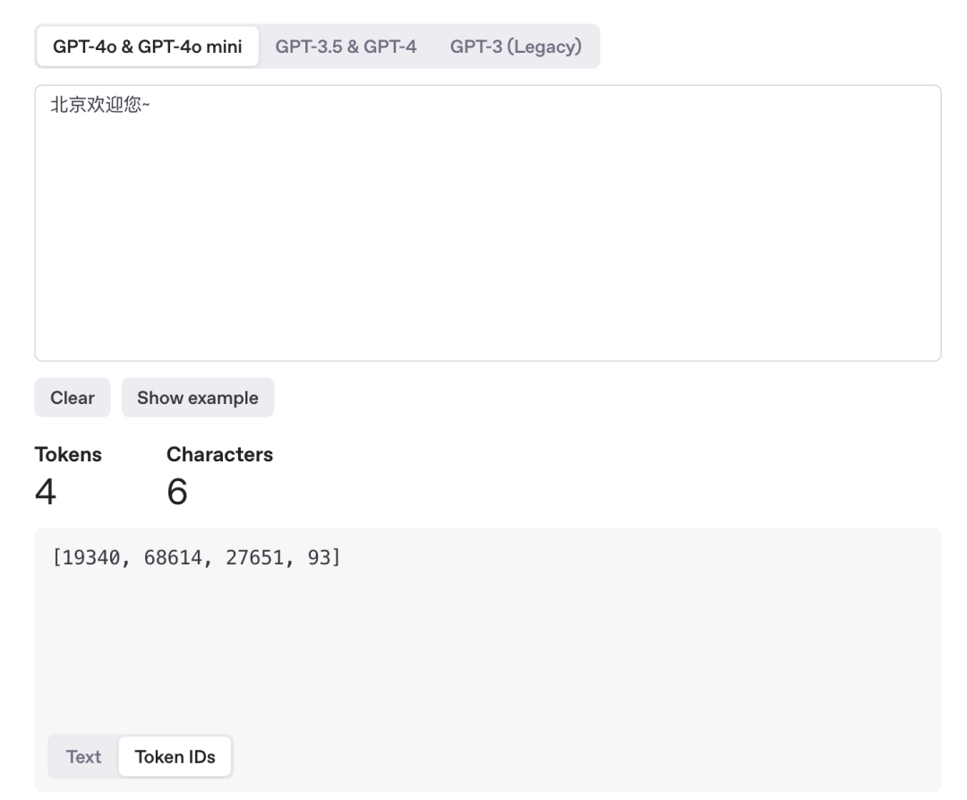Select the Token IDs view toggle
The image size is (967, 800).
tap(175, 757)
